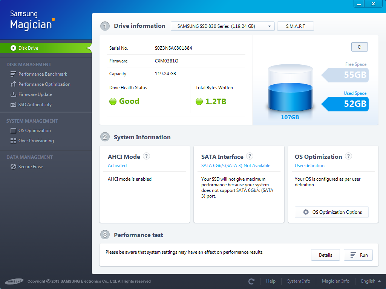Click the Help link in footer
Viewport: 386px width, 289px height.
point(271,281)
